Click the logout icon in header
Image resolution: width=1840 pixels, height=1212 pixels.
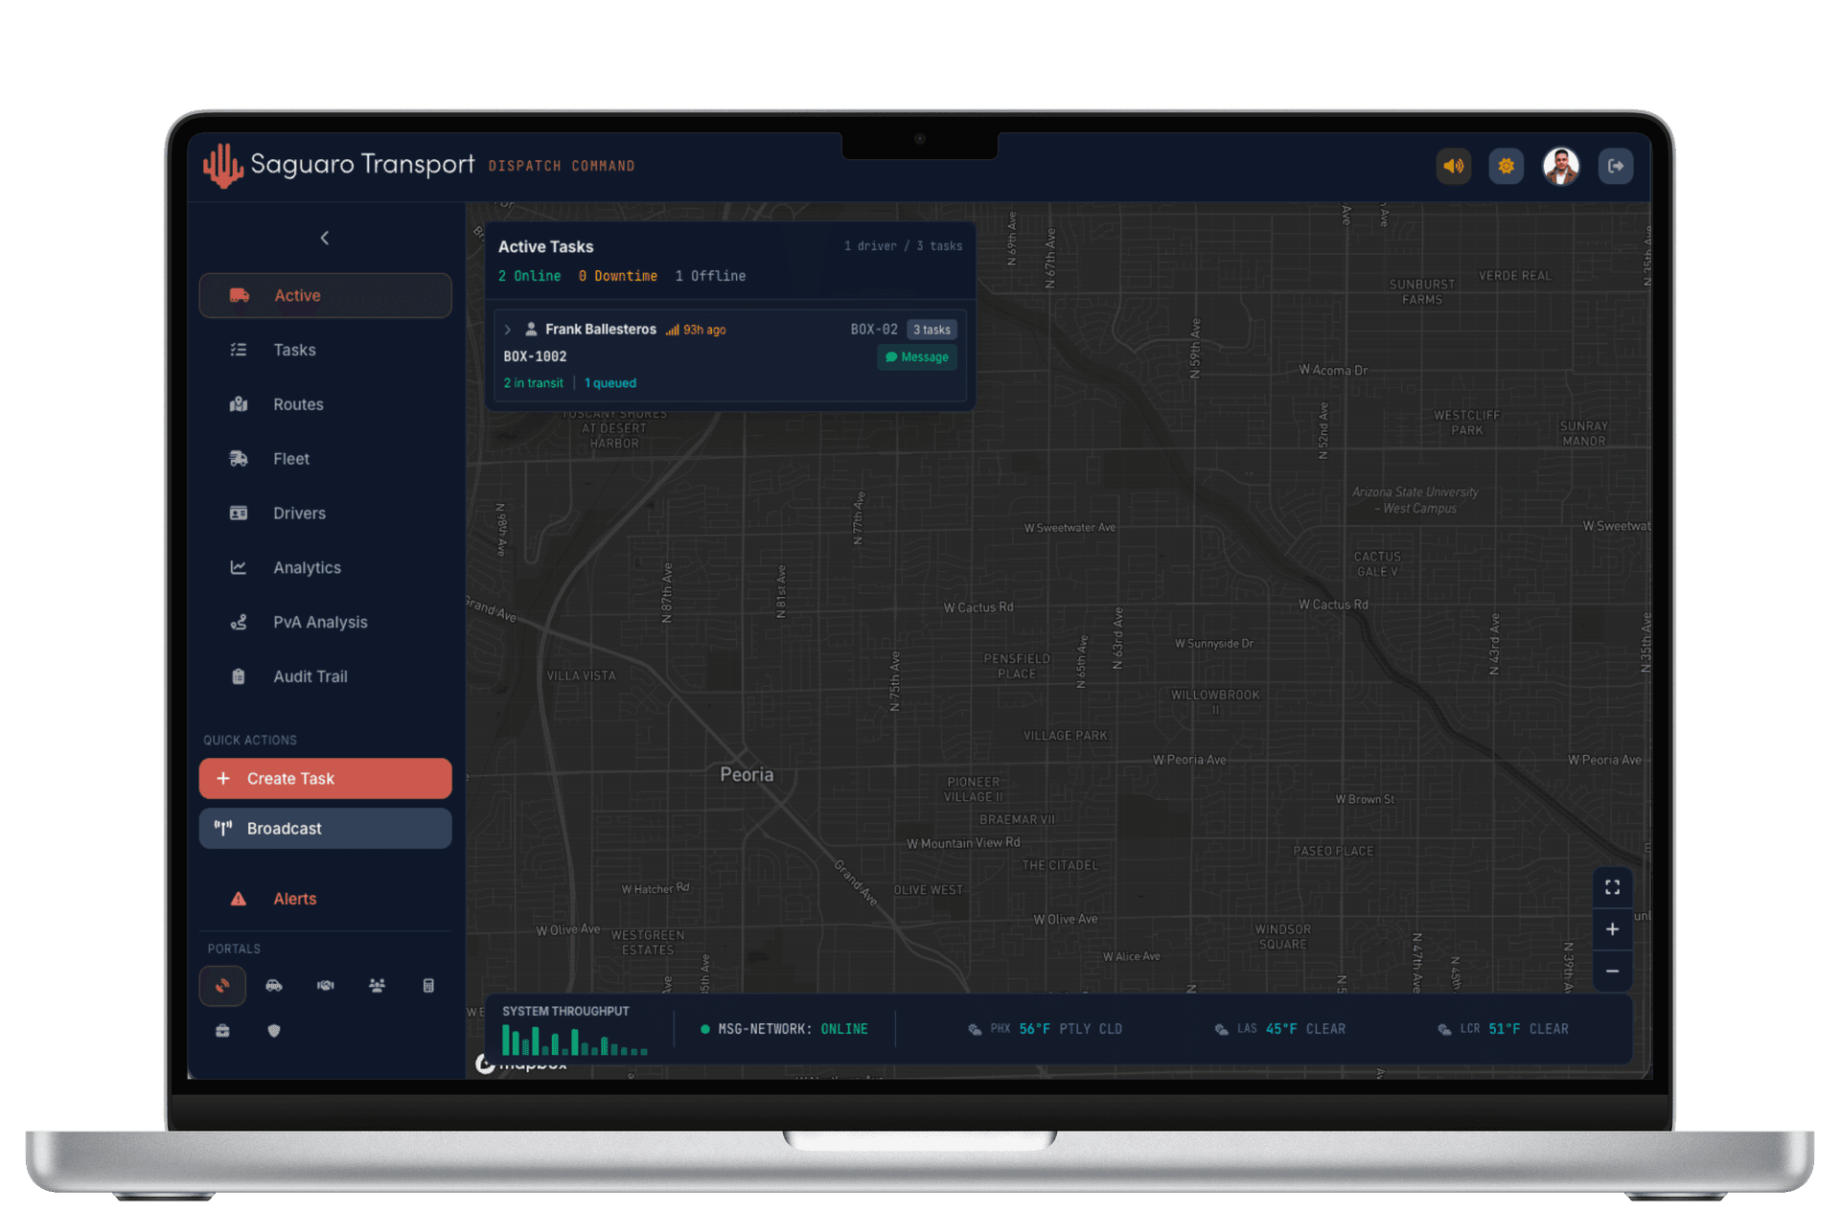pyautogui.click(x=1615, y=166)
